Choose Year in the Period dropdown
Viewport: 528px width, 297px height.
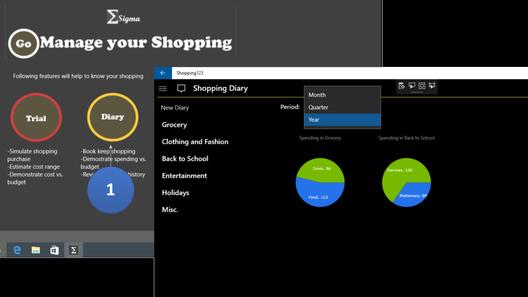[x=342, y=119]
